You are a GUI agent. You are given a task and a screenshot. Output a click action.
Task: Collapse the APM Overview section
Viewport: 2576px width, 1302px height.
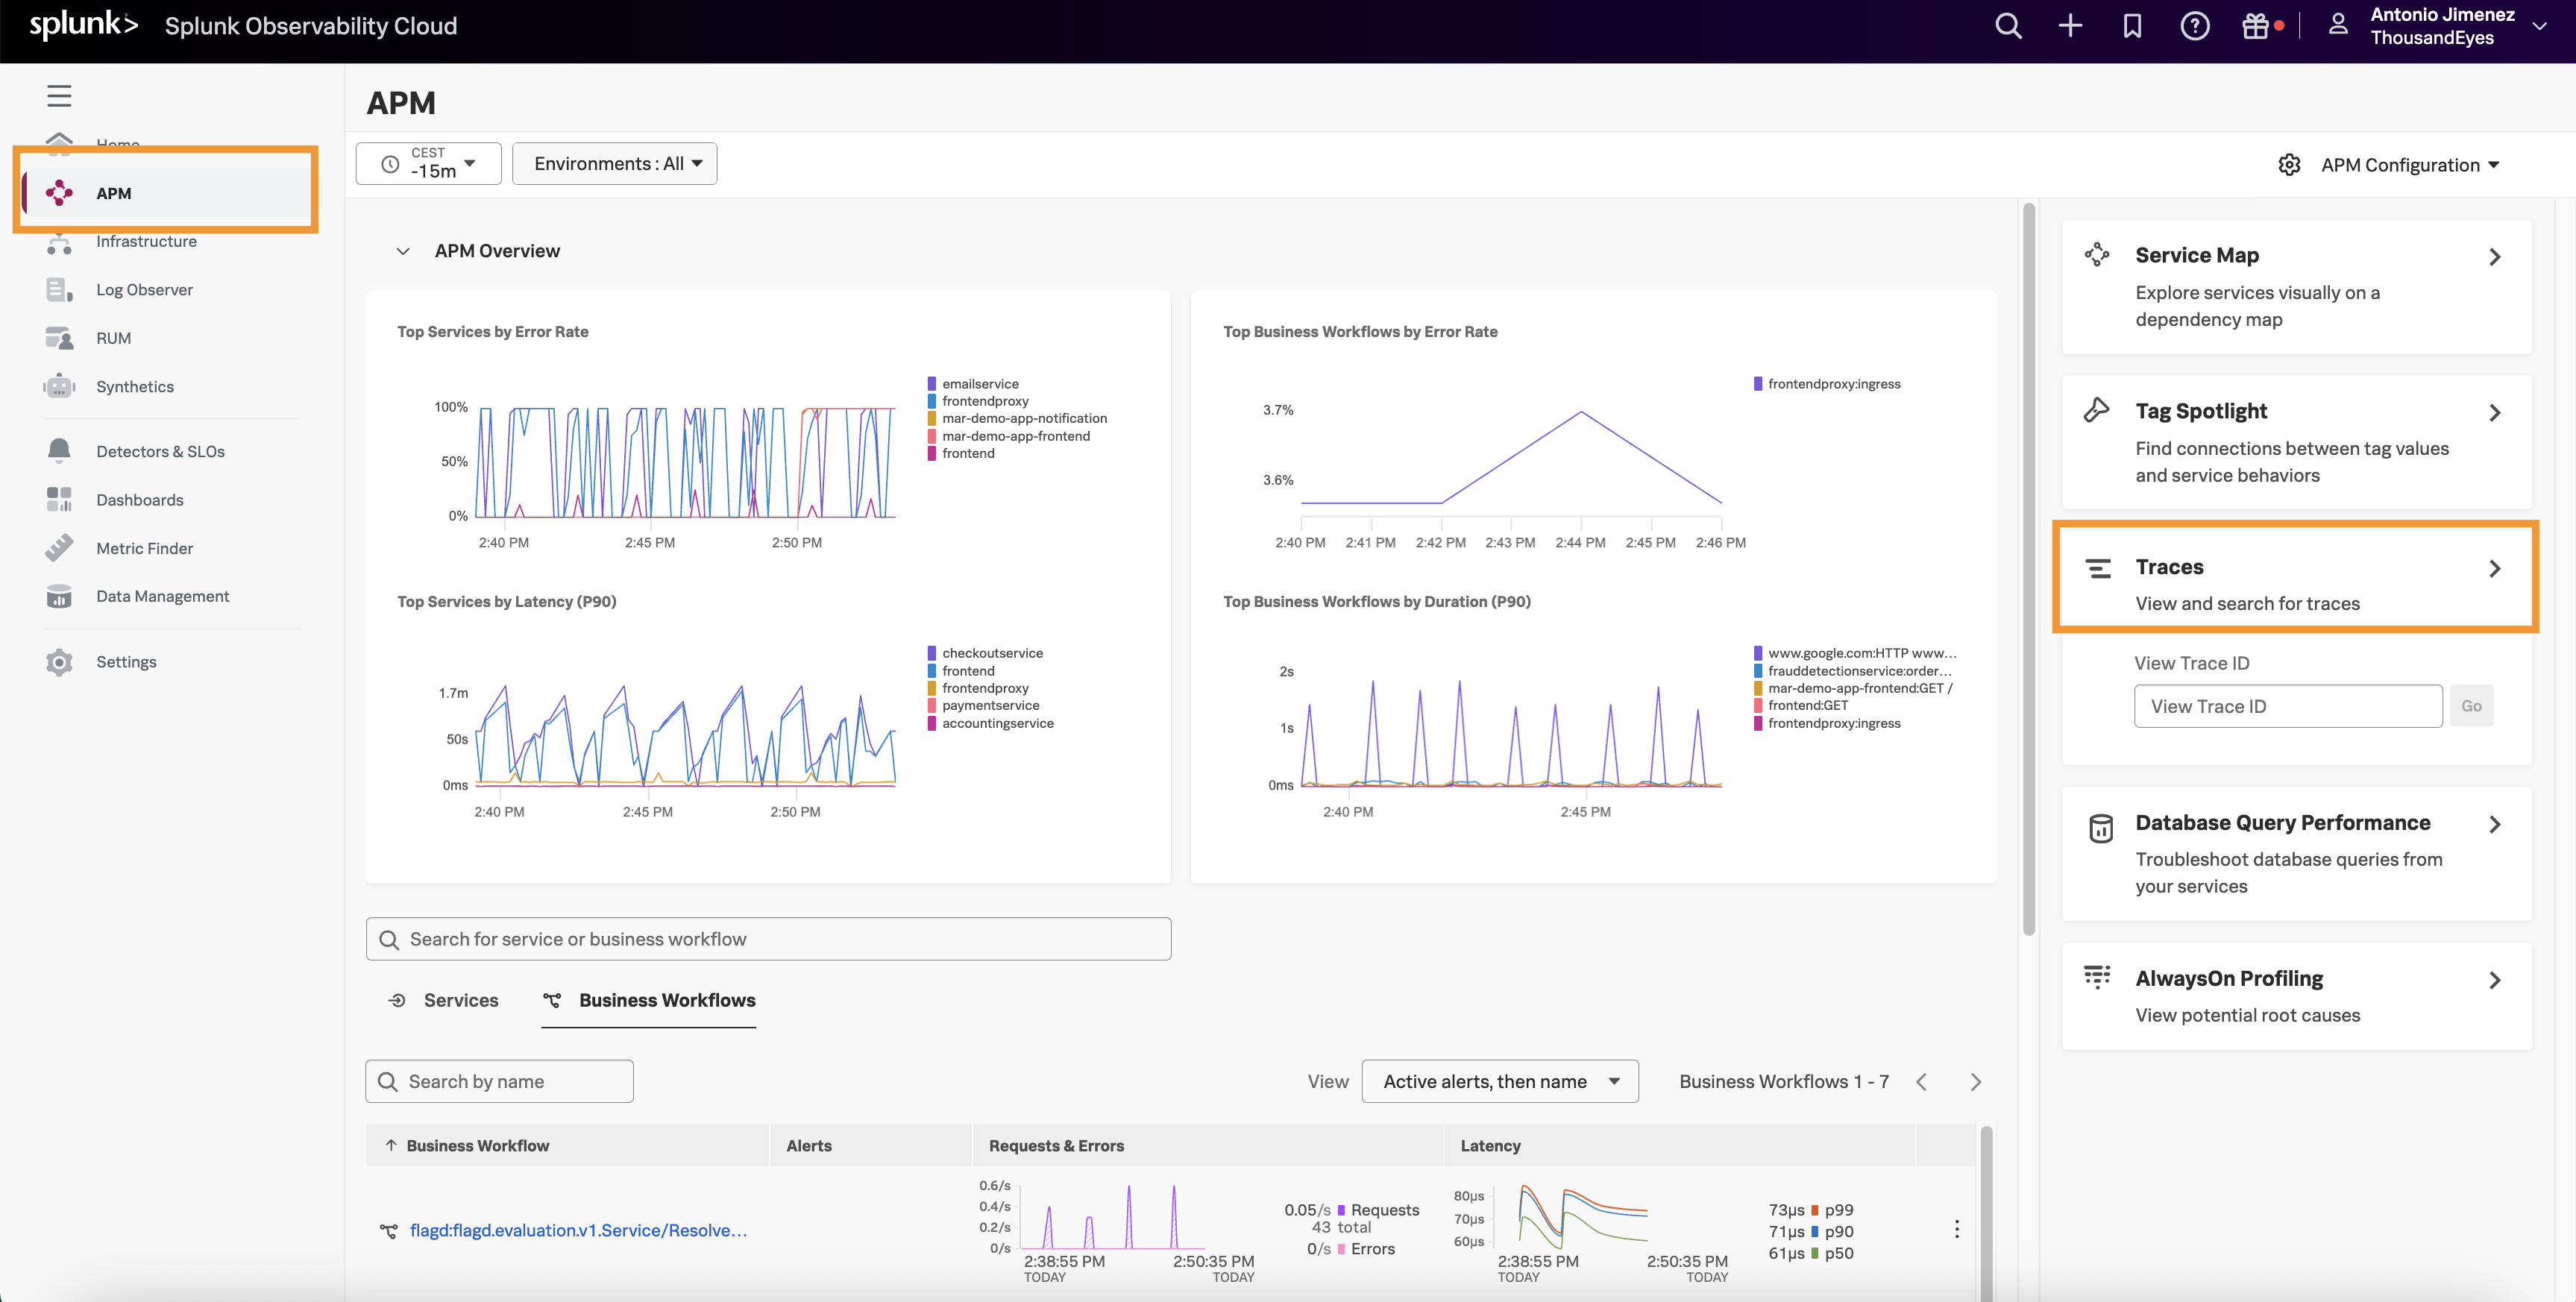point(403,251)
